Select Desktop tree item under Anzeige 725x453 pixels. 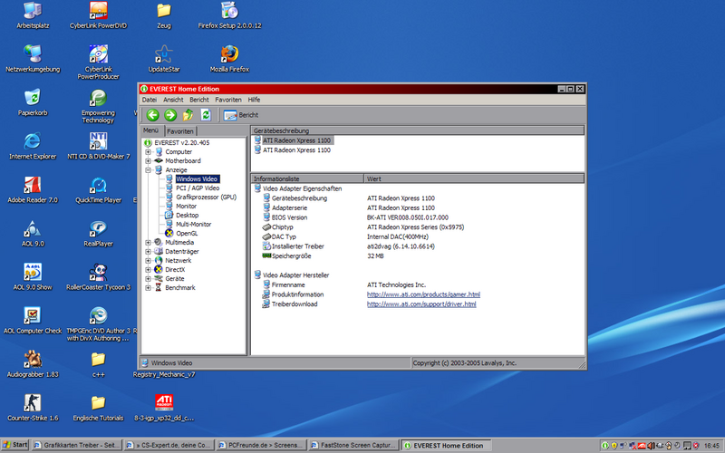[x=187, y=216]
